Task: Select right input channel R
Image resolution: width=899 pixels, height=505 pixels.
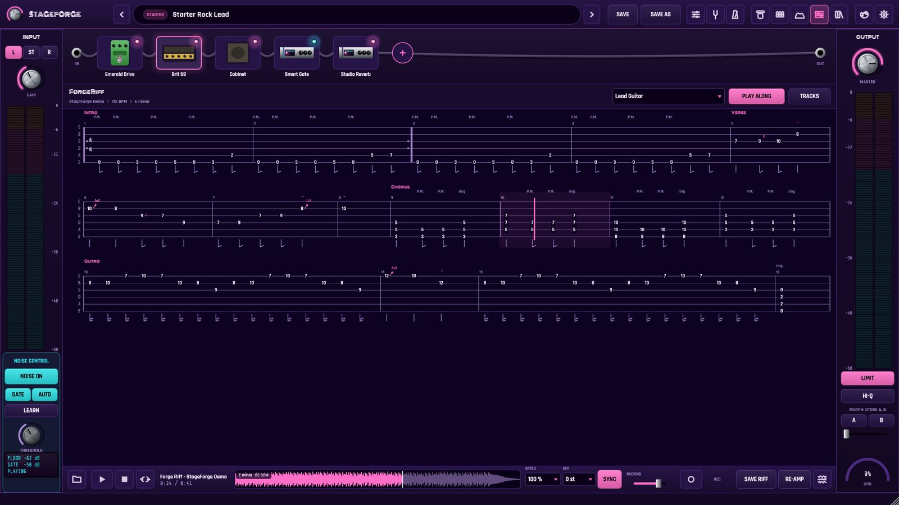Action: click(x=49, y=52)
